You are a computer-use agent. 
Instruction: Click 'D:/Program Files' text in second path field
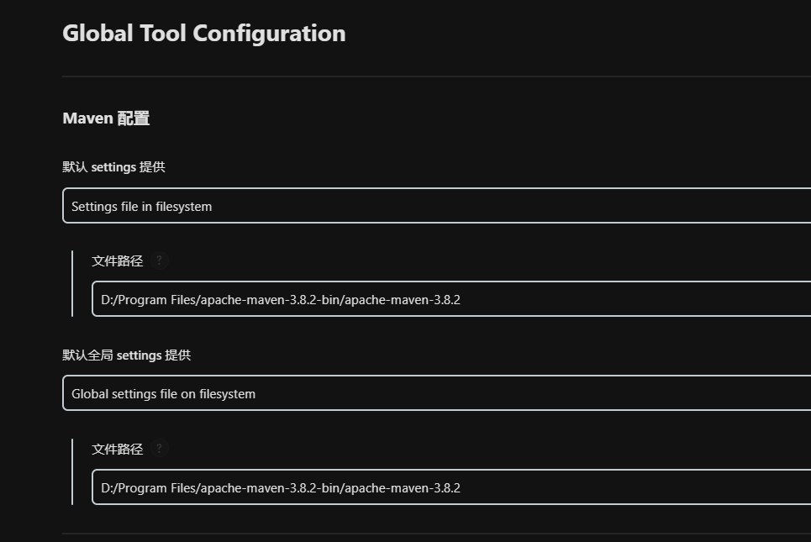point(148,488)
